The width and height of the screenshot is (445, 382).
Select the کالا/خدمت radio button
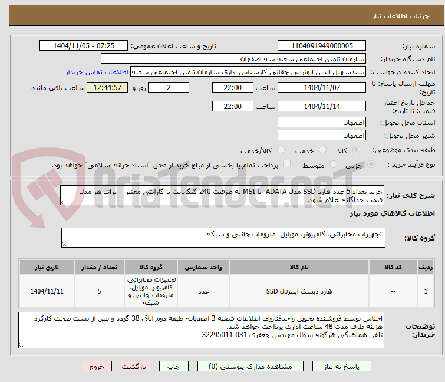click(x=281, y=150)
